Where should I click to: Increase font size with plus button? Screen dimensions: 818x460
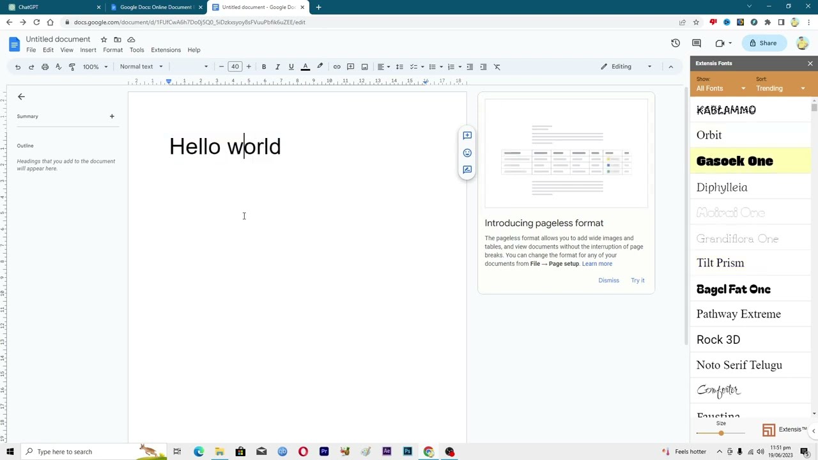(249, 66)
